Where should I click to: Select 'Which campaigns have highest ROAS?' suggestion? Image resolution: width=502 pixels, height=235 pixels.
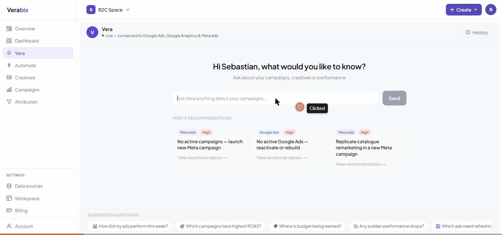[220, 226]
